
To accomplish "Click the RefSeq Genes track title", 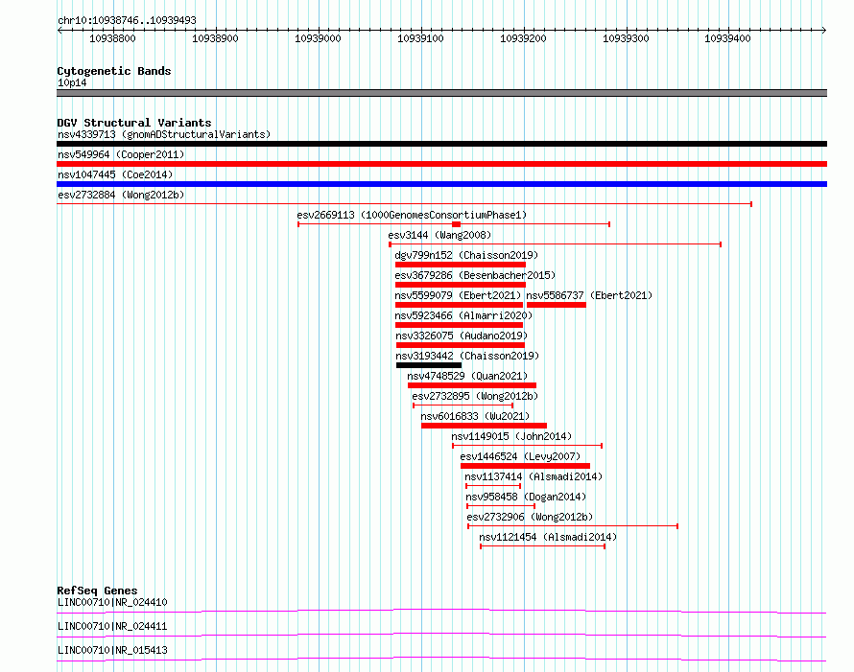I will [97, 591].
